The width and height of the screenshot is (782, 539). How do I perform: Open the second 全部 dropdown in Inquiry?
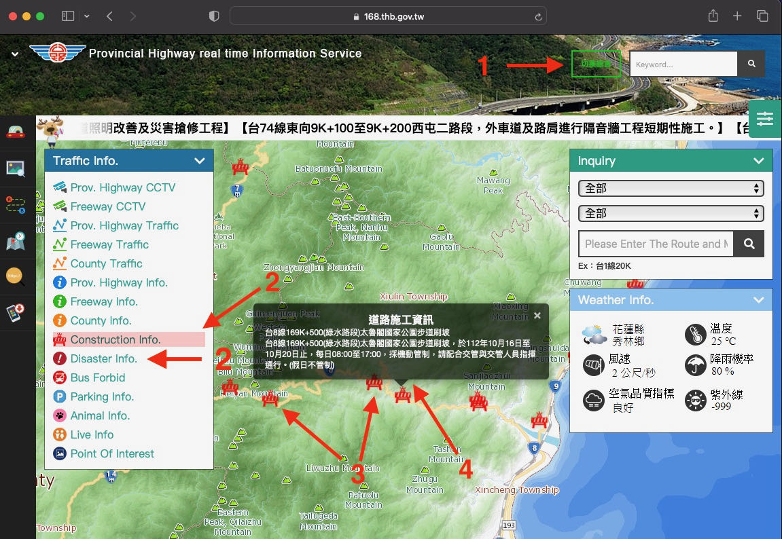click(x=671, y=213)
